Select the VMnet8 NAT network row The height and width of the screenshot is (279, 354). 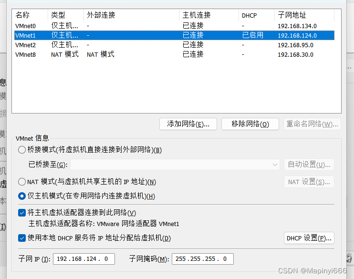coord(174,54)
